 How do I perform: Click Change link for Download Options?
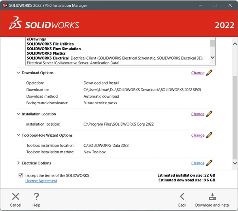coord(198,73)
